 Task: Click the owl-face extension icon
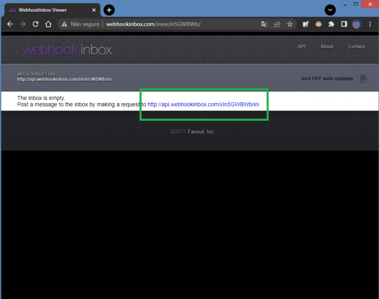pyautogui.click(x=318, y=24)
